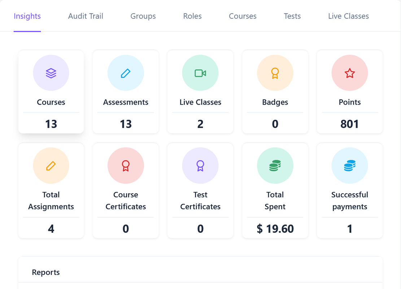Switch to the Live Classes tab
Screen dimensions: 401x289
348,16
